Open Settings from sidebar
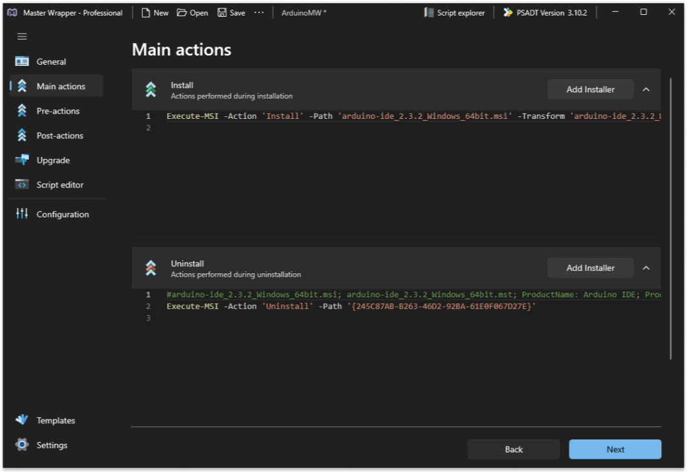Screen dimensions: 687x473 [x=56, y=445]
